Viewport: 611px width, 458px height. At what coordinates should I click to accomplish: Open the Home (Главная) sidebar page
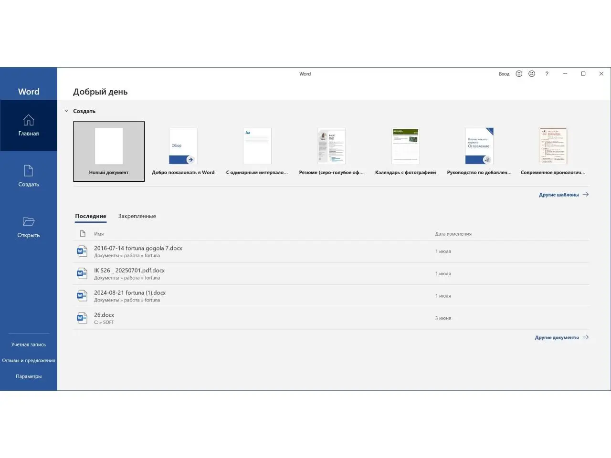tap(29, 125)
